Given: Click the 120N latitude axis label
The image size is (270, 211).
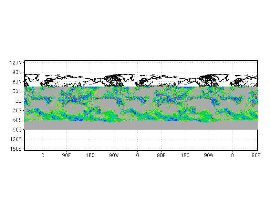Looking at the screenshot, I should pos(16,63).
